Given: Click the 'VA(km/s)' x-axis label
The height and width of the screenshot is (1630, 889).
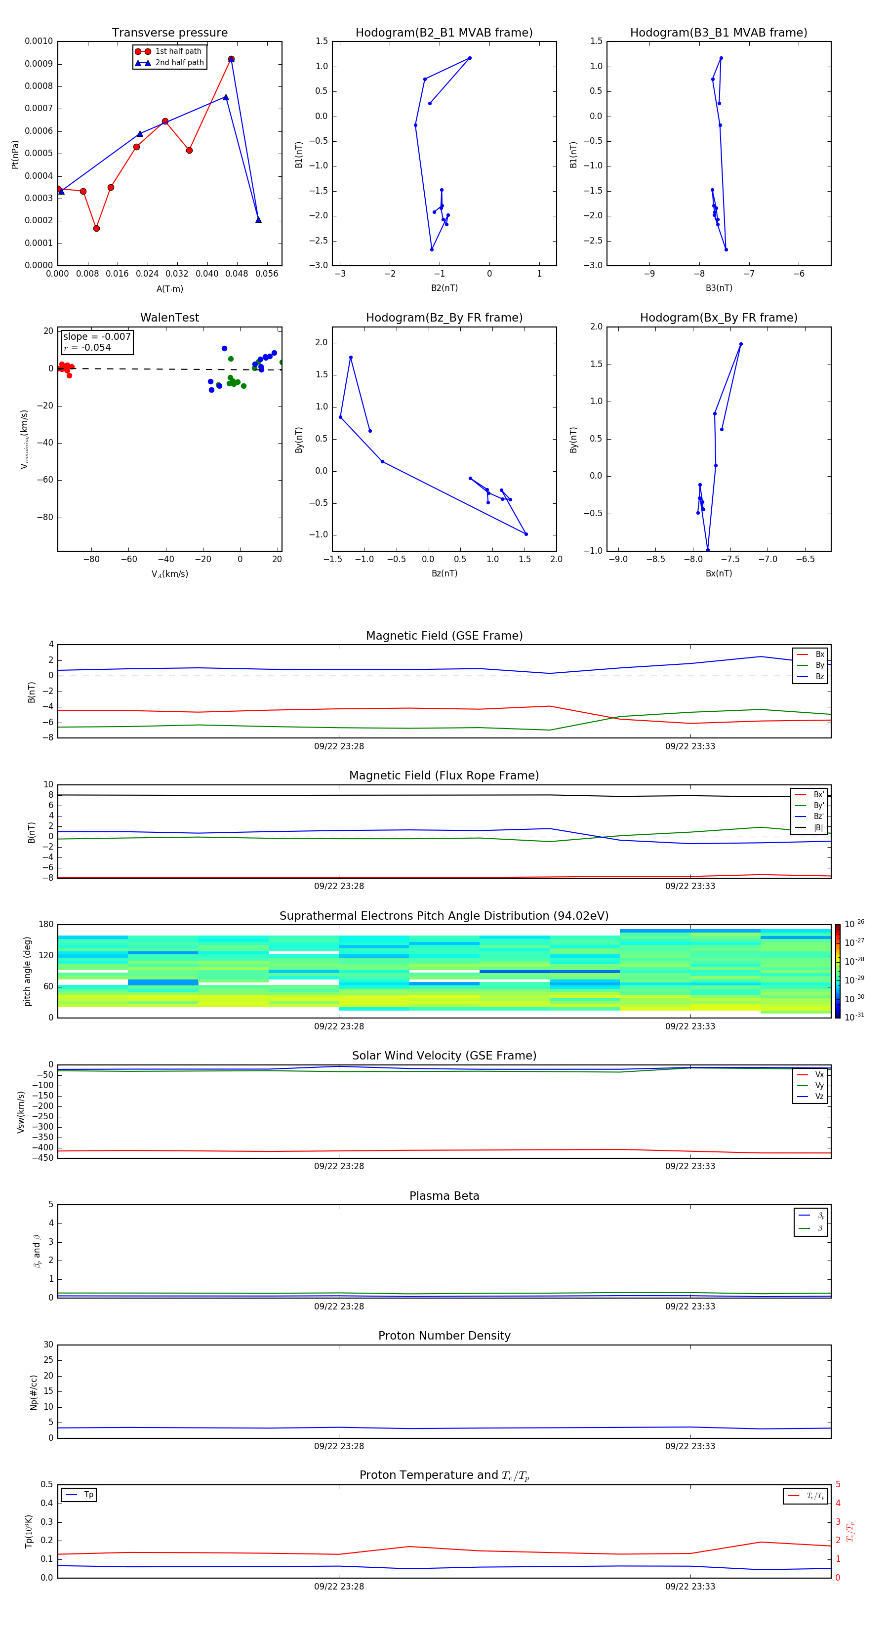Looking at the screenshot, I should pyautogui.click(x=169, y=574).
